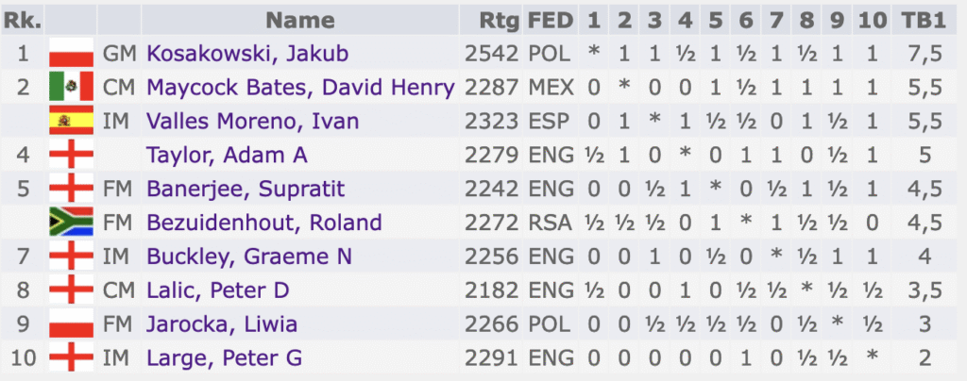Click England flag beside Banerjee, Supratit
The height and width of the screenshot is (381, 967).
tap(71, 189)
